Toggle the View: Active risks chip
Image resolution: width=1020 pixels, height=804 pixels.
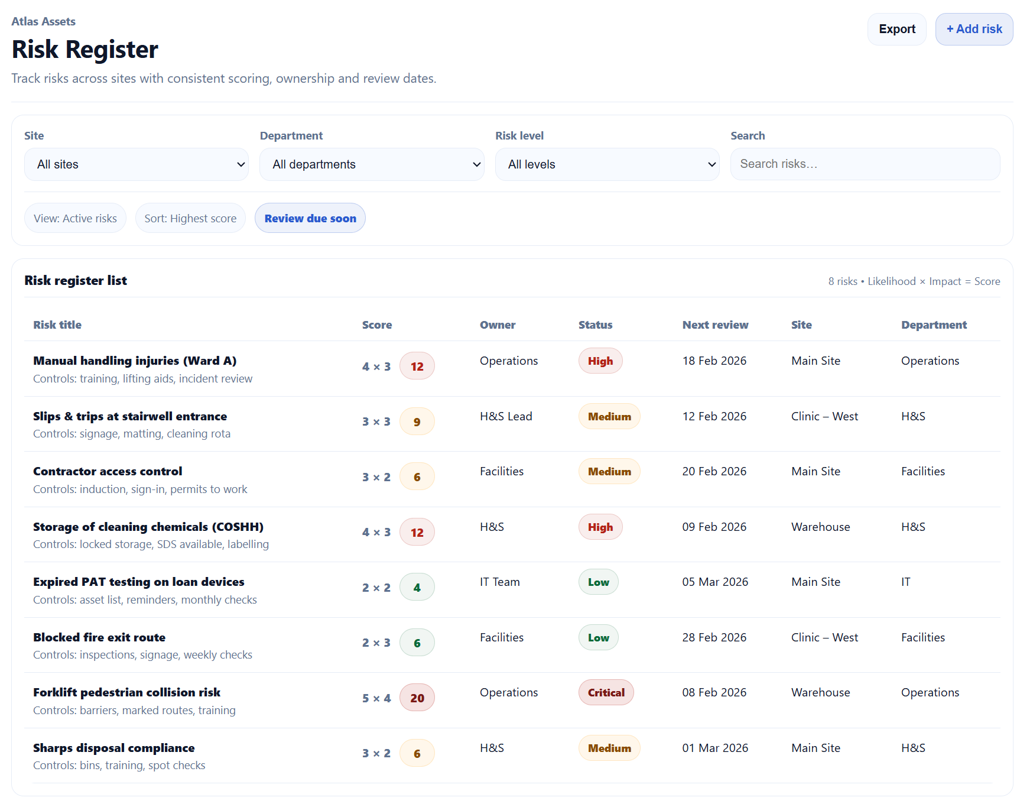(x=75, y=218)
